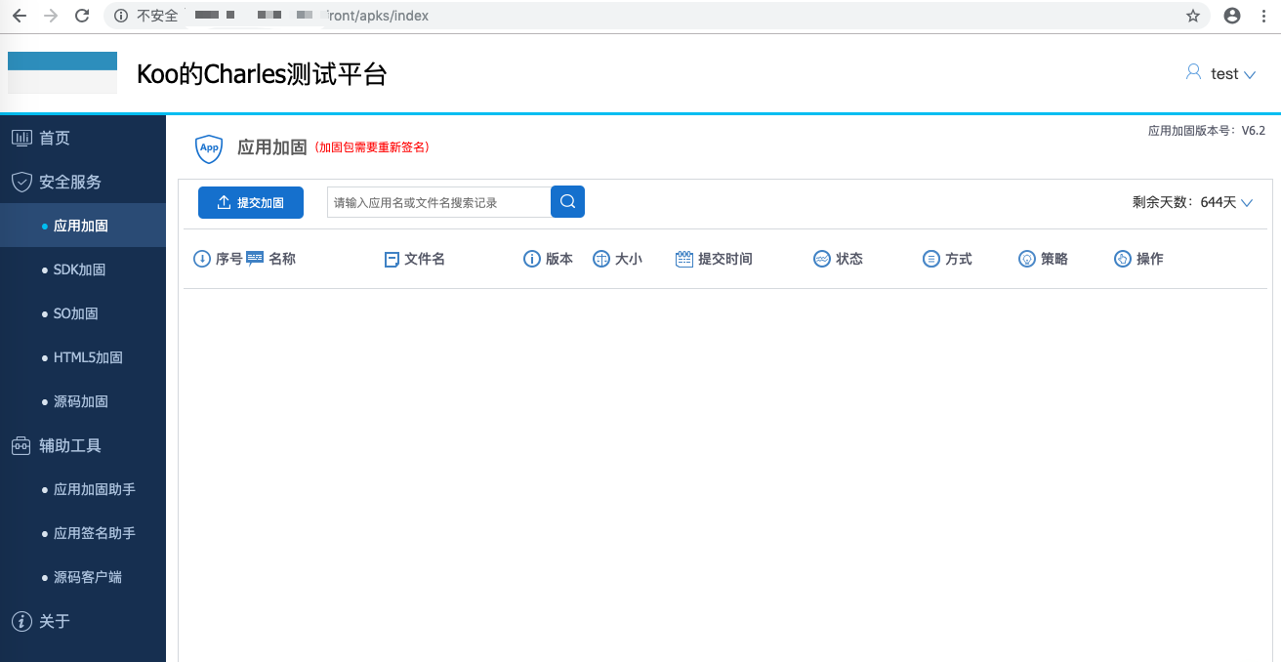
Task: Click the 文件名 column icon
Action: click(x=392, y=259)
